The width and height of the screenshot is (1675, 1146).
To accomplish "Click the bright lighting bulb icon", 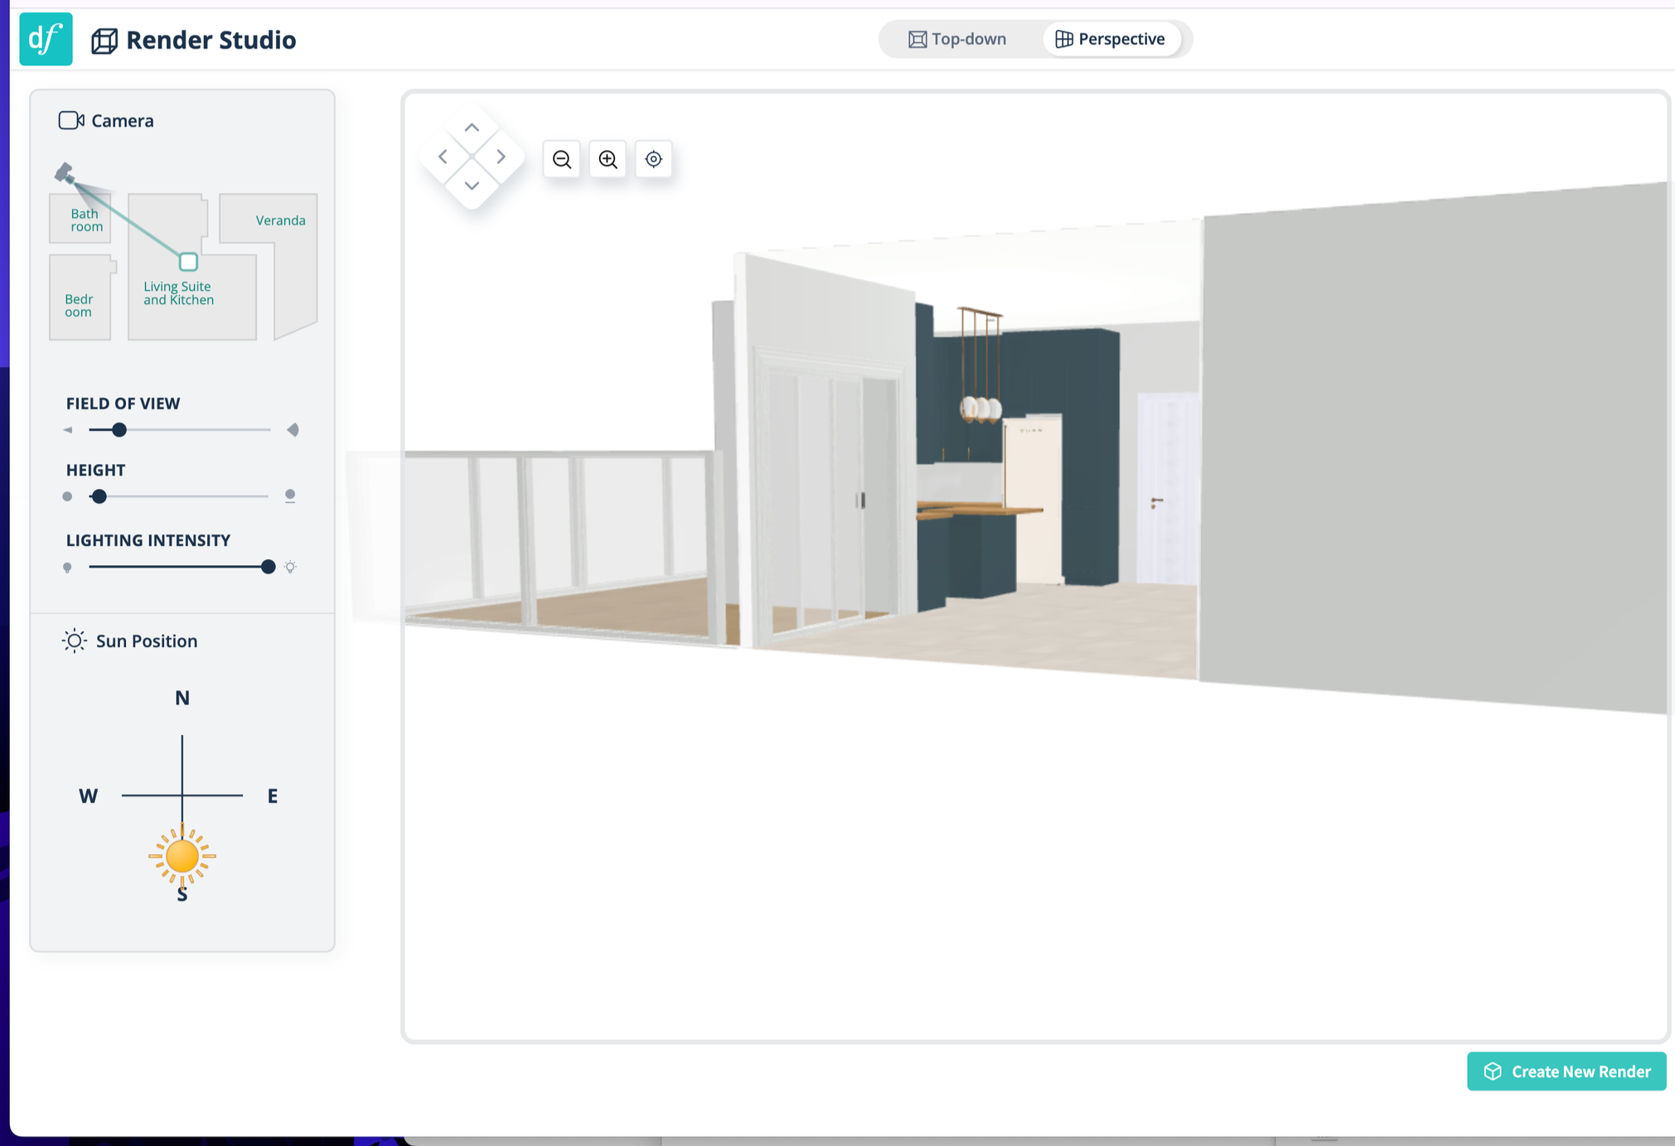I will [290, 568].
